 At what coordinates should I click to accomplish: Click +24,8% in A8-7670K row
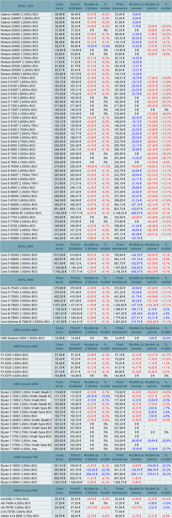click(x=106, y=507)
